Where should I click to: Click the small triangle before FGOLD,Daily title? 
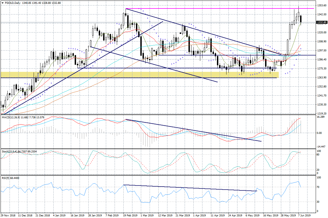pos(2,3)
